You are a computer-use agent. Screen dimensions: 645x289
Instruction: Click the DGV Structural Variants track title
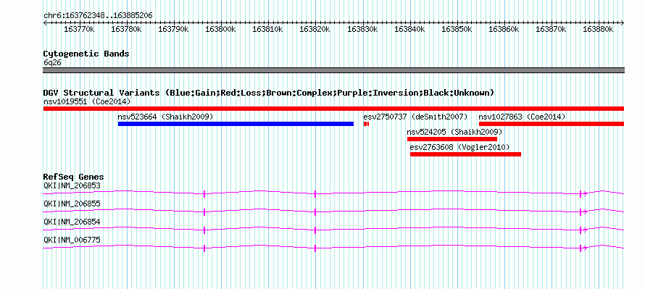pos(269,93)
